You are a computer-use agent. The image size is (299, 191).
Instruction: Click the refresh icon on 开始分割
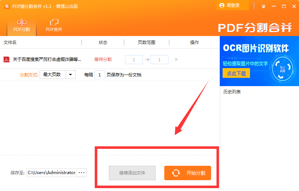176,173
